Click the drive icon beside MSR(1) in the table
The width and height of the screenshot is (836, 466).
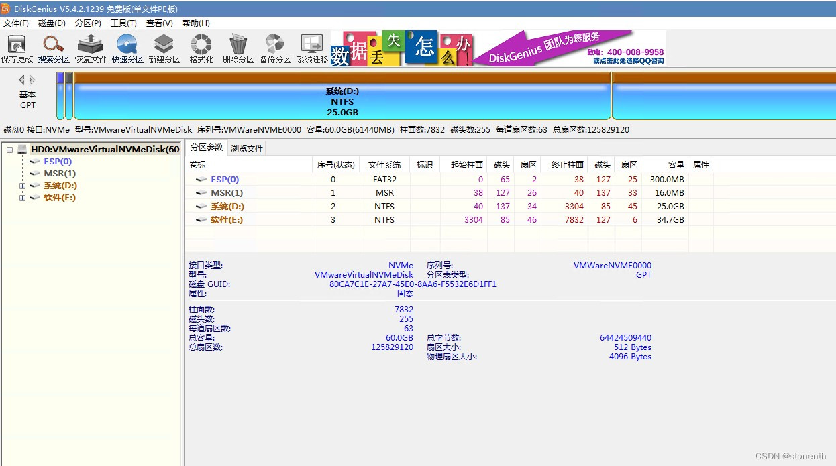pos(201,193)
